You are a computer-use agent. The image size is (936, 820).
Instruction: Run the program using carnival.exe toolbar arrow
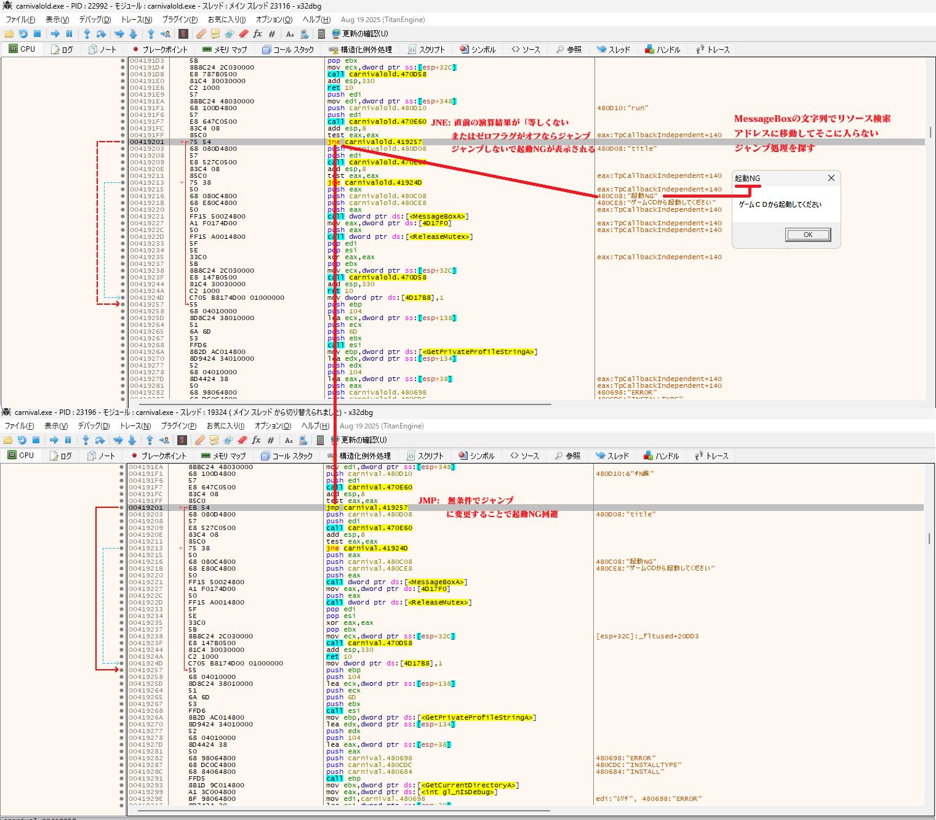coord(54,440)
